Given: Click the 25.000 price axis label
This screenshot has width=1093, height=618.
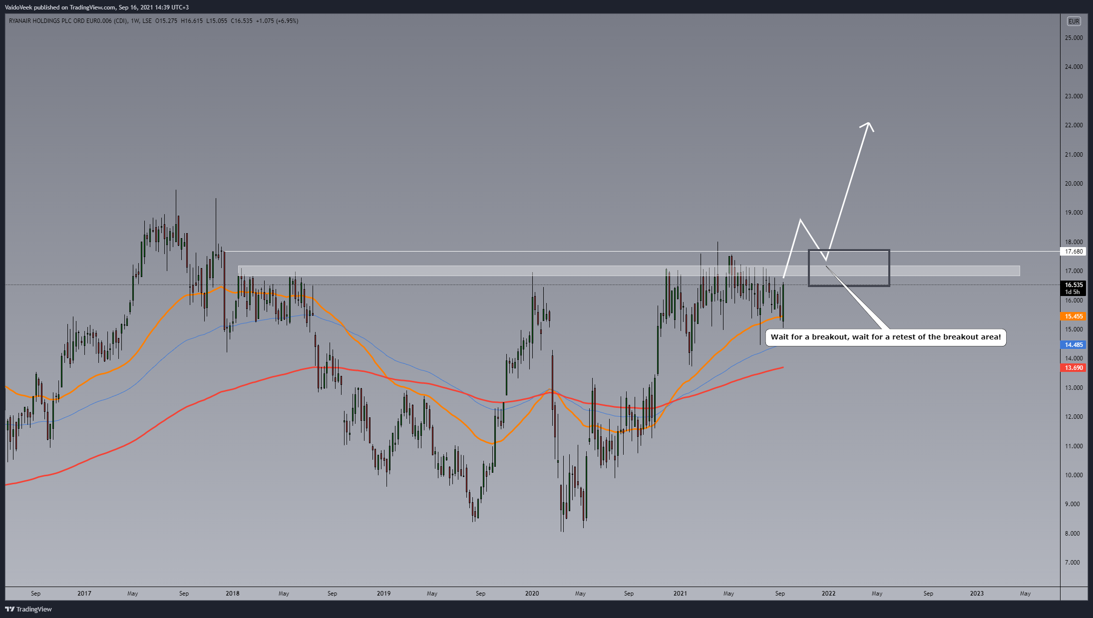Looking at the screenshot, I should pyautogui.click(x=1074, y=38).
